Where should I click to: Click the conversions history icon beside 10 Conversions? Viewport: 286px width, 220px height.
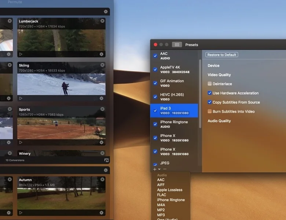[106, 160]
